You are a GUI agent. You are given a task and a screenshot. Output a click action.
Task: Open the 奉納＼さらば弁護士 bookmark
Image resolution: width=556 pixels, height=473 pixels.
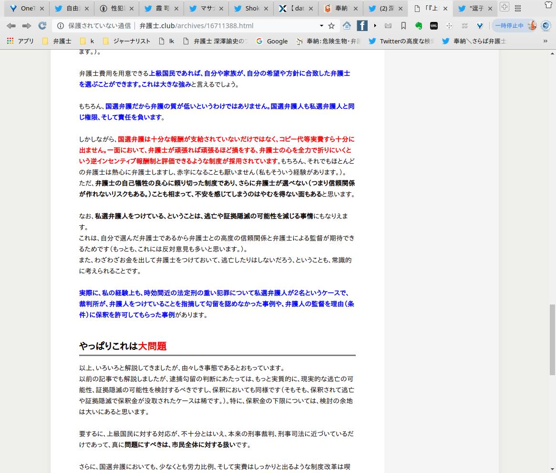coord(474,41)
